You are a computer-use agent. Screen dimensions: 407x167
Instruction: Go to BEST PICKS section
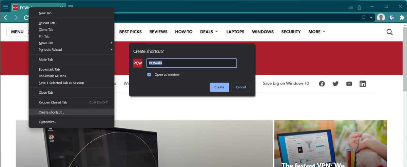(x=131, y=32)
